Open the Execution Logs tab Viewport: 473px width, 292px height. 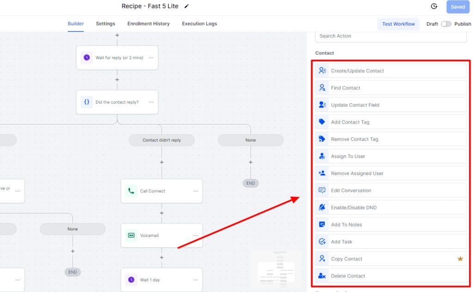pos(199,24)
